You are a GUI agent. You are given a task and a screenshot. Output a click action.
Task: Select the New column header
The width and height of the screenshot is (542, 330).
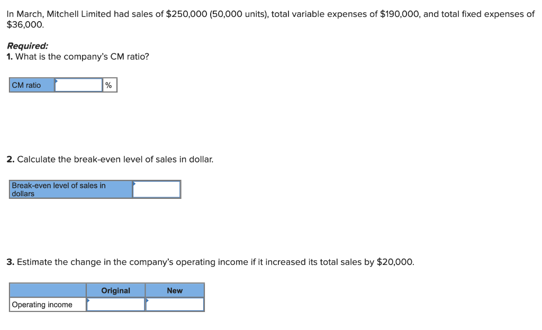coord(175,290)
